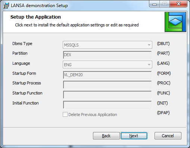Click the Next button
Screen dimensions: 190x148
[x=134, y=136]
